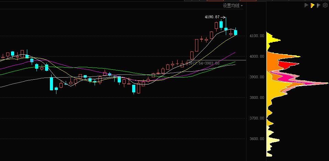Viewport: 329px width, 161px height.
Task: Click the 3700.00 price axis label
Action: (257, 118)
